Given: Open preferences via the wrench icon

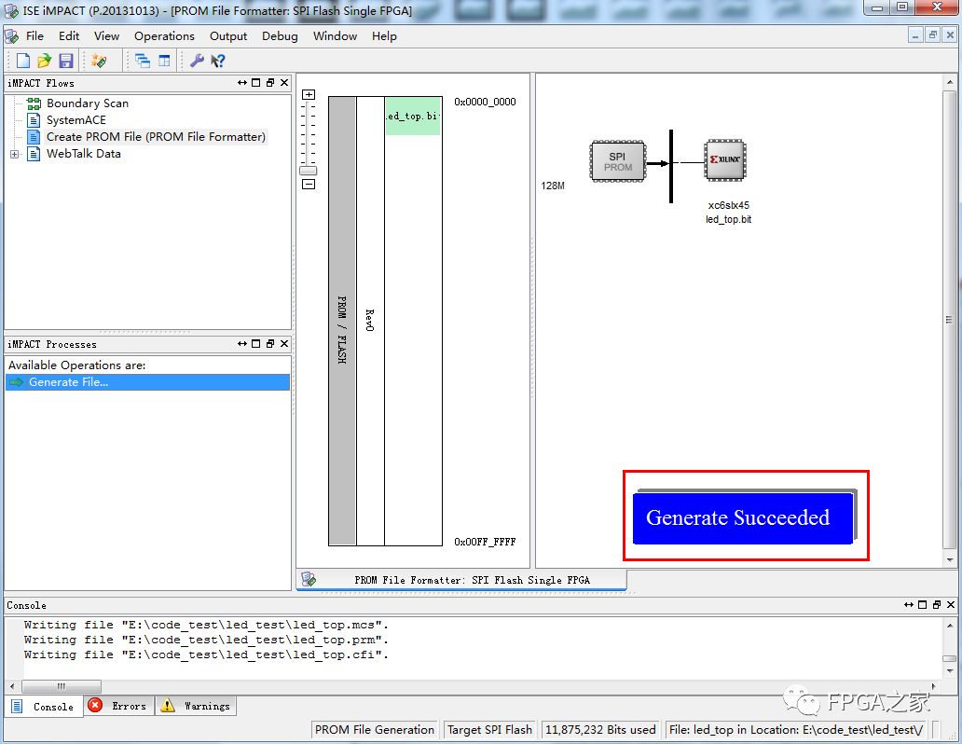Looking at the screenshot, I should click(x=198, y=60).
